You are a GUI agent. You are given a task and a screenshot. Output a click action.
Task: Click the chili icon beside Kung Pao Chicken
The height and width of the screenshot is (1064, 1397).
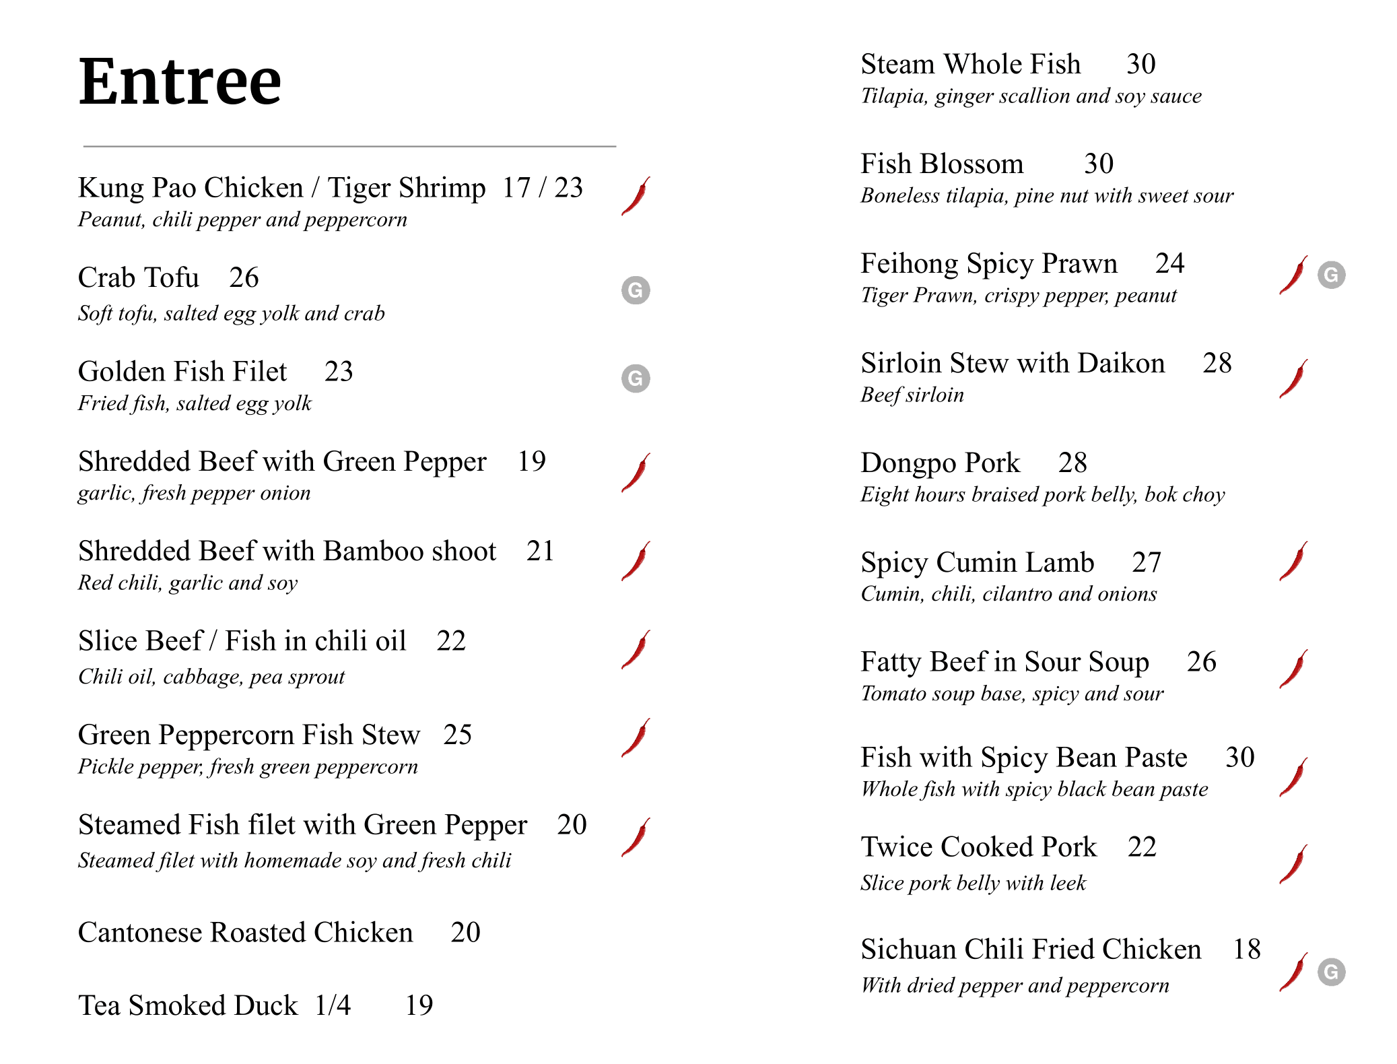pyautogui.click(x=636, y=196)
